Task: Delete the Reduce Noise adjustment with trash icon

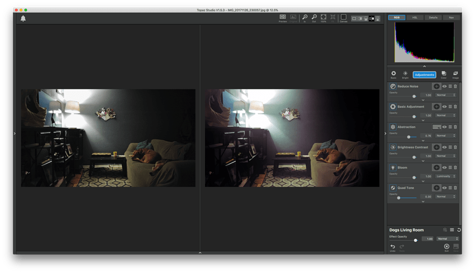Action: pyautogui.click(x=455, y=87)
